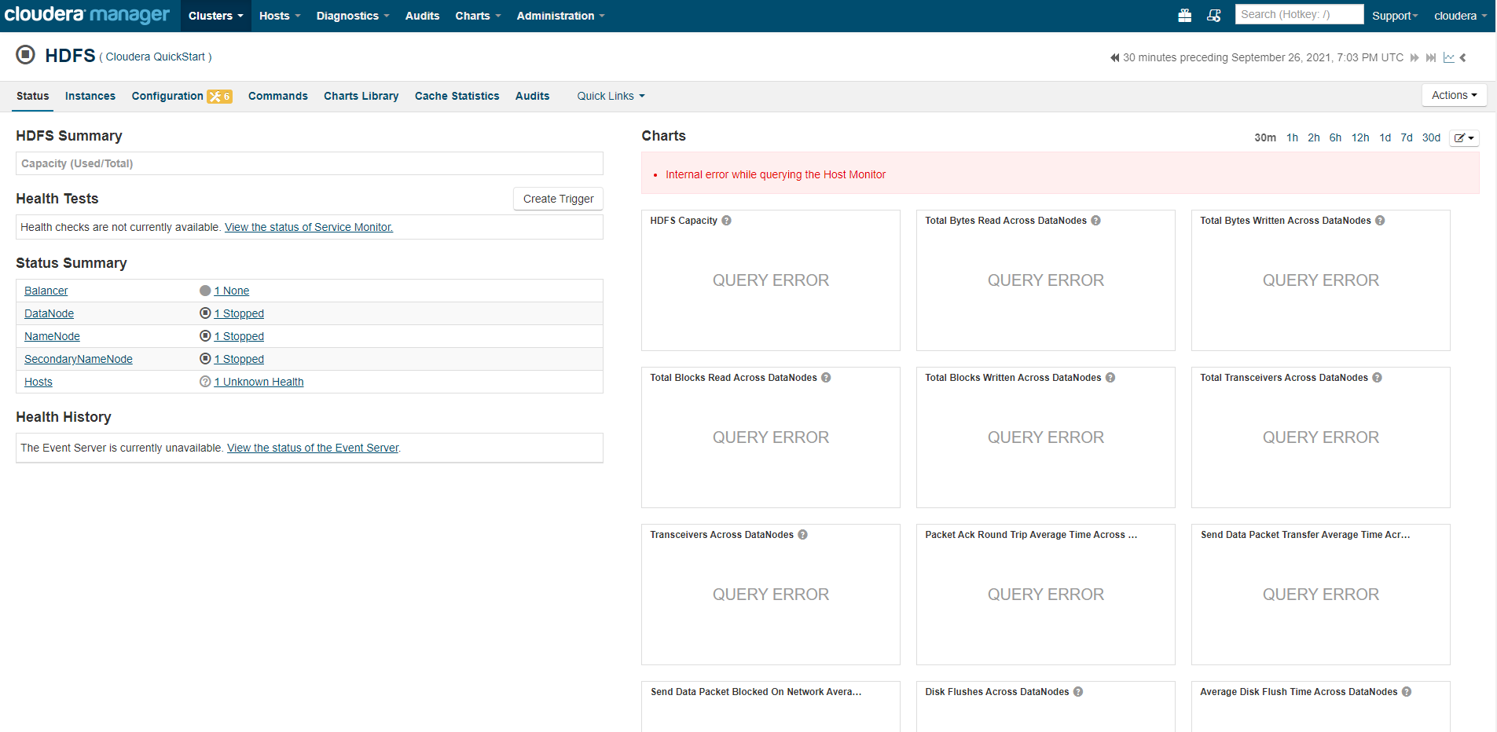Open the NameNode role link
Image resolution: width=1497 pixels, height=732 pixels.
[x=52, y=336]
